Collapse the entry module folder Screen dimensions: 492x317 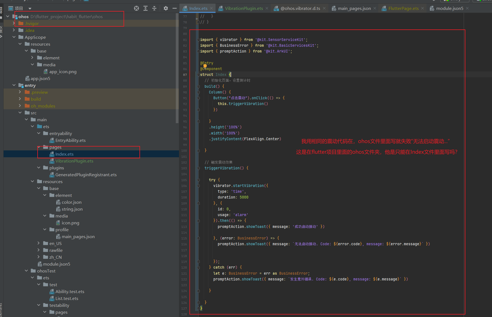tap(14, 85)
